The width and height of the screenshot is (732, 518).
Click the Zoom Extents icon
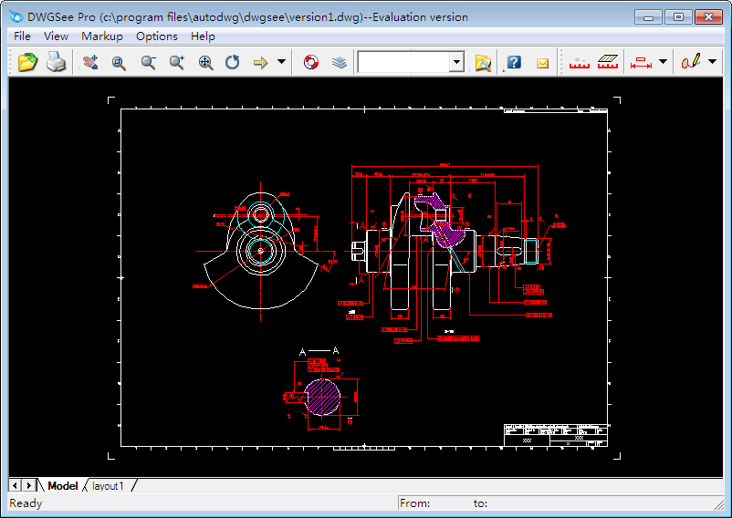pyautogui.click(x=205, y=62)
